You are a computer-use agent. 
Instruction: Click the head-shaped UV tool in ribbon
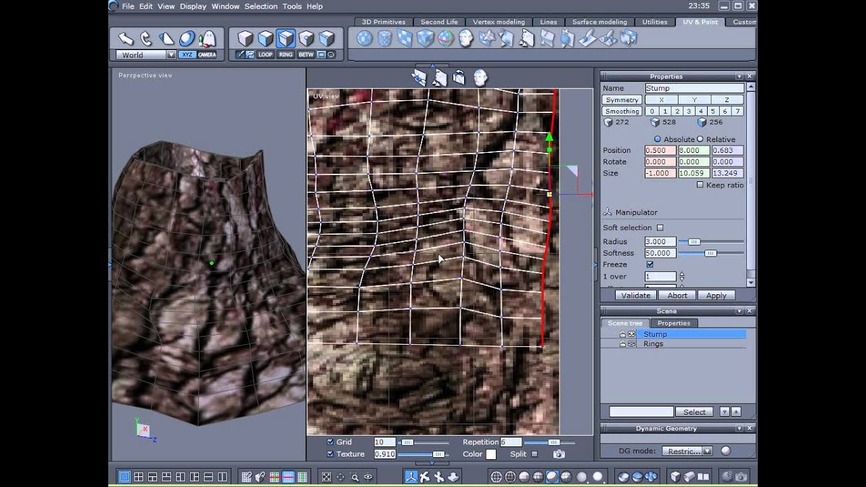(x=465, y=39)
